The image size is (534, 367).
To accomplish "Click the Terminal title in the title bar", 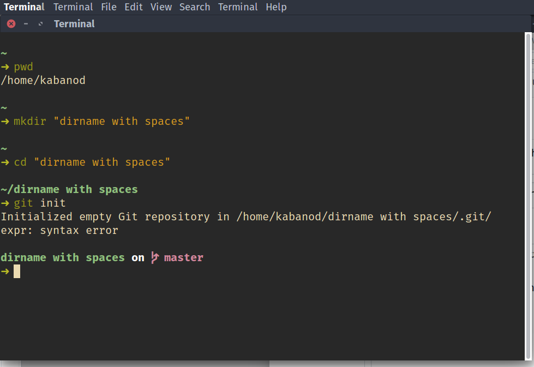I will coord(74,23).
